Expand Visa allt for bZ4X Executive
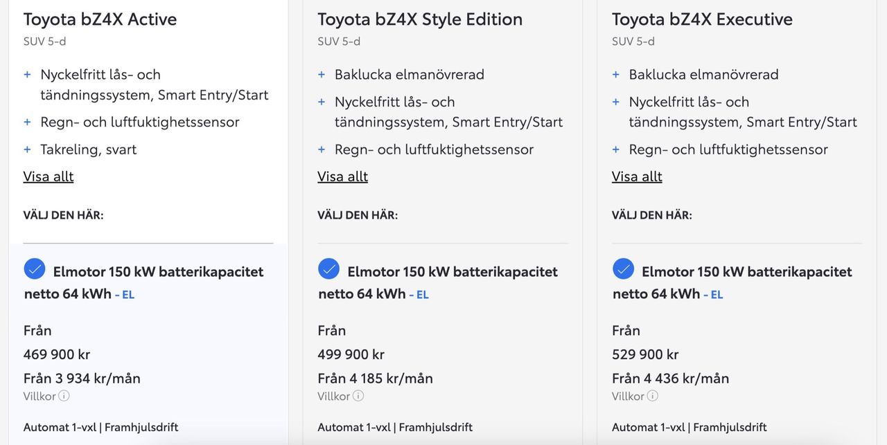This screenshot has height=445, width=887. (x=637, y=176)
